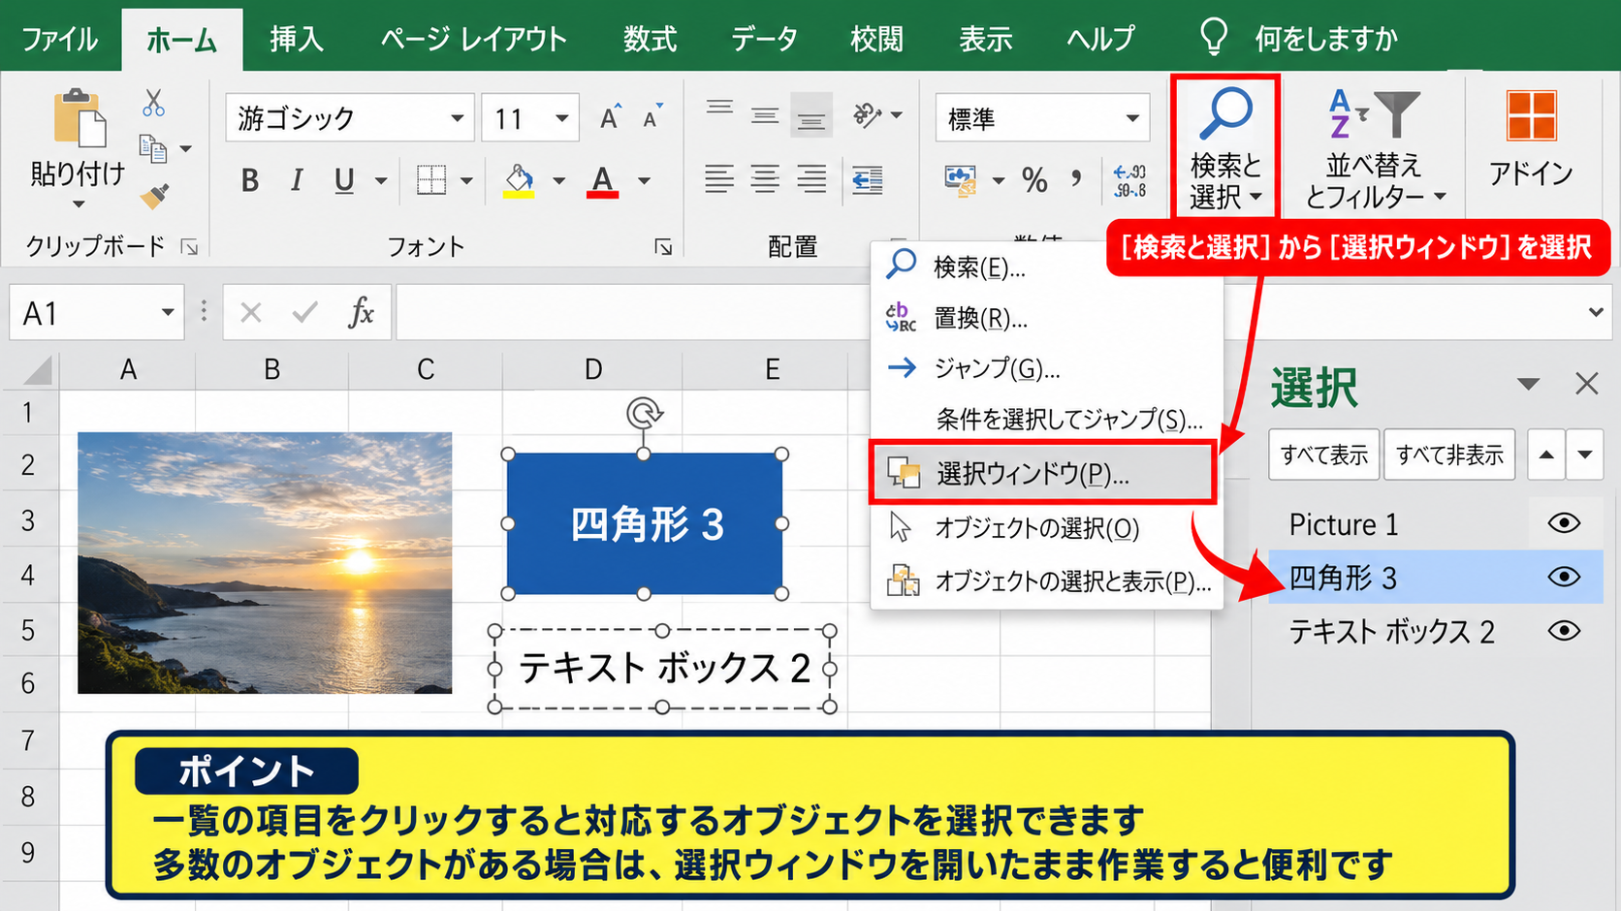This screenshot has width=1621, height=911.
Task: Align text to the vertical middle
Action: point(765,115)
